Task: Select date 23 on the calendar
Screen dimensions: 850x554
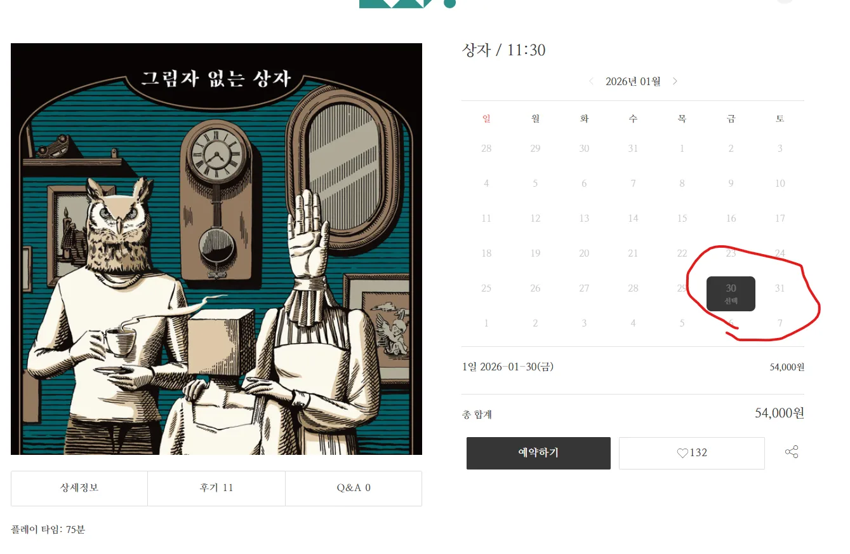Action: coord(731,253)
